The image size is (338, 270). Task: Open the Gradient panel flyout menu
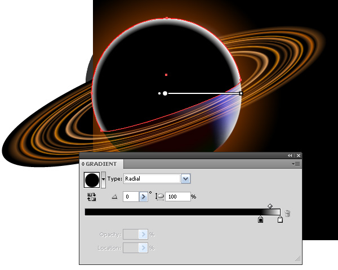pyautogui.click(x=296, y=164)
